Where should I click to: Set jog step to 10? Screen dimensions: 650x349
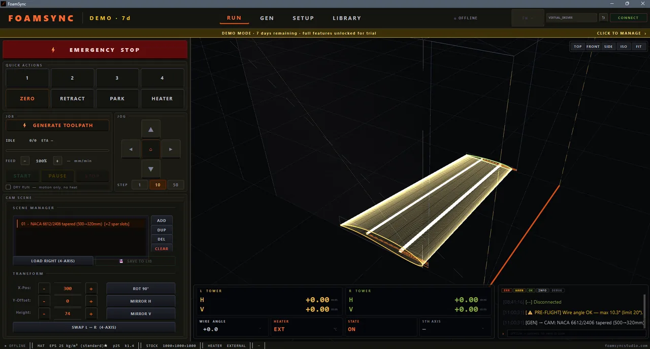pos(157,185)
